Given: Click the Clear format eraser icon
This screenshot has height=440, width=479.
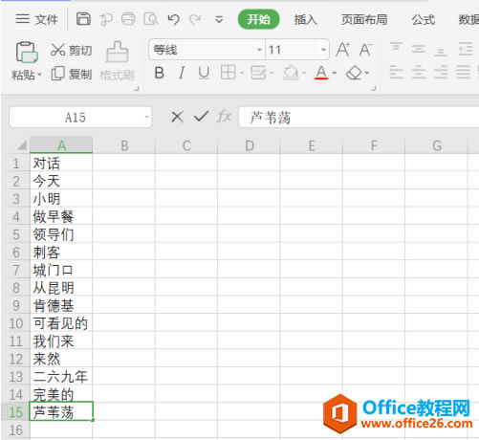Looking at the screenshot, I should tap(354, 73).
